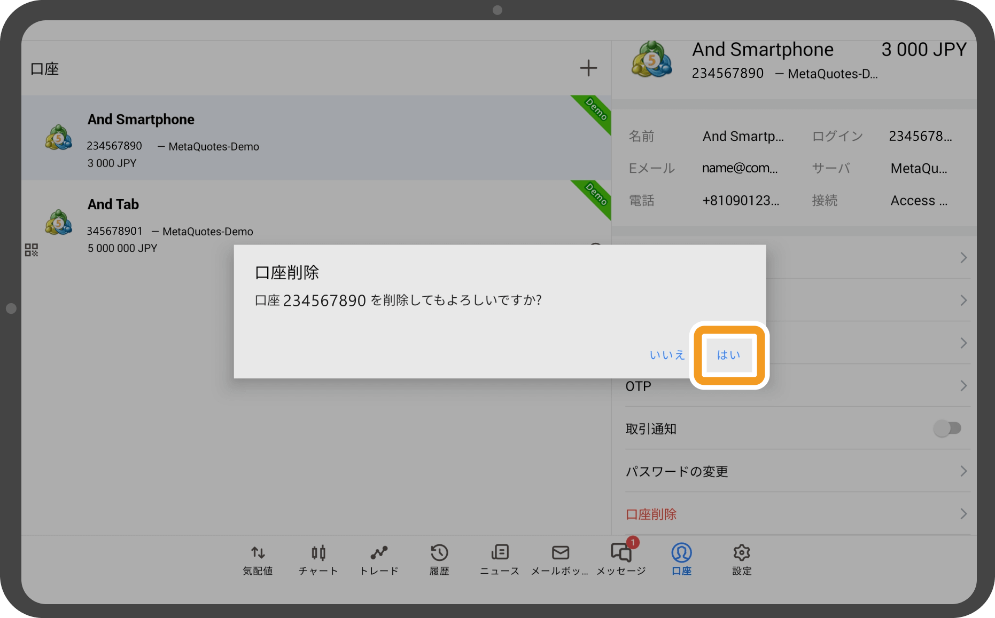
Task: Cancel deletion by pressing いいえ
Action: [667, 354]
